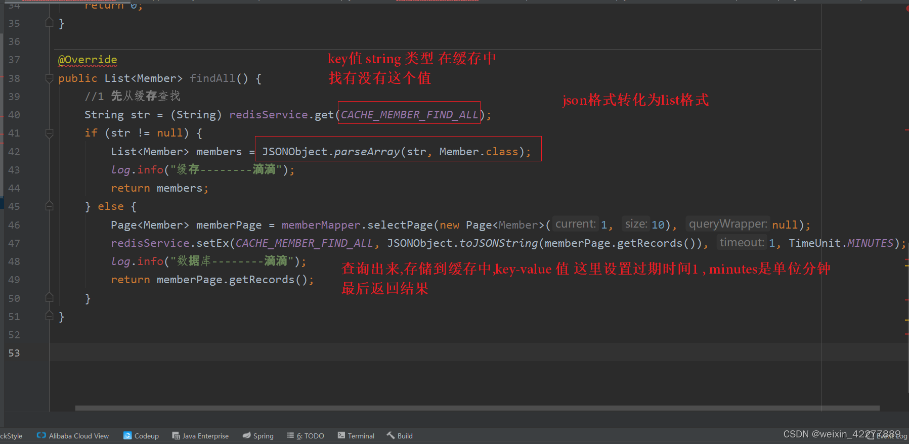Click log.info on line 48
This screenshot has width=909, height=444.
(x=137, y=261)
